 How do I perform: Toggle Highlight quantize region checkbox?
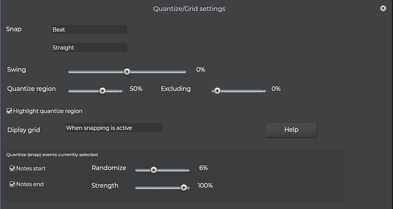pos(9,111)
